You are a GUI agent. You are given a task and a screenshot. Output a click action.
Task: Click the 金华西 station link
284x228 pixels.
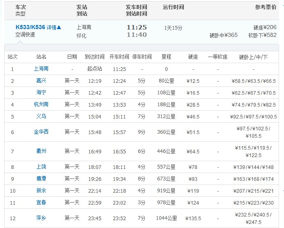click(41, 132)
